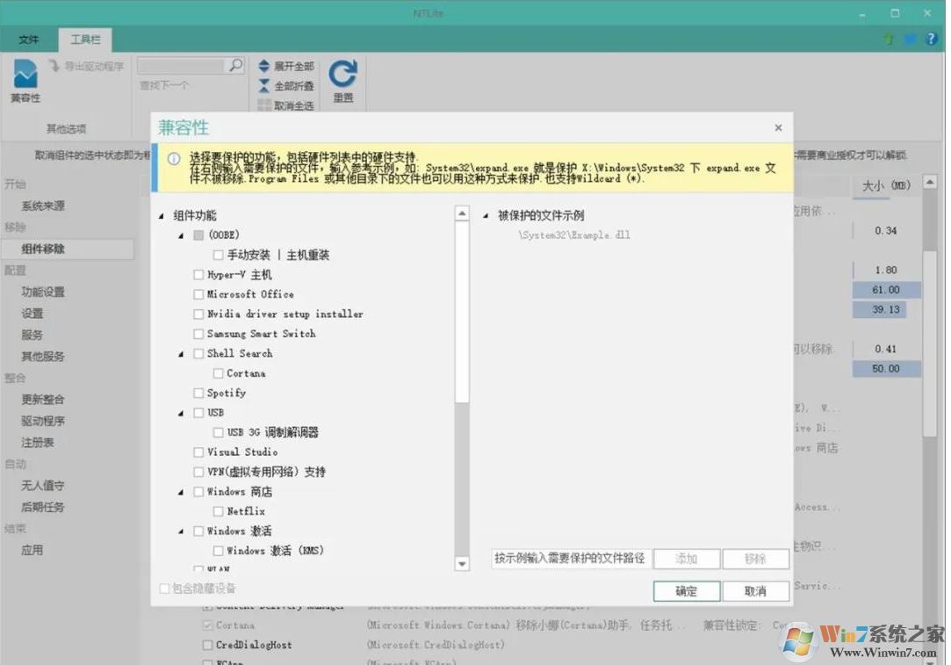Collapse the Windows 激活 node
This screenshot has width=951, height=665.
[181, 531]
